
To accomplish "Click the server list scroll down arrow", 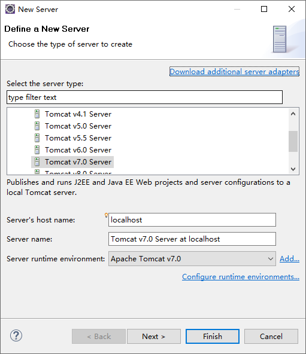I will 293,169.
